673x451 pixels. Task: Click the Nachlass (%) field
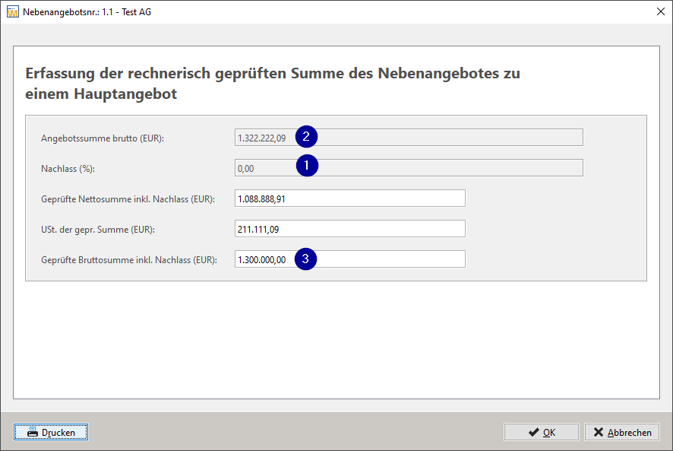[x=409, y=168]
